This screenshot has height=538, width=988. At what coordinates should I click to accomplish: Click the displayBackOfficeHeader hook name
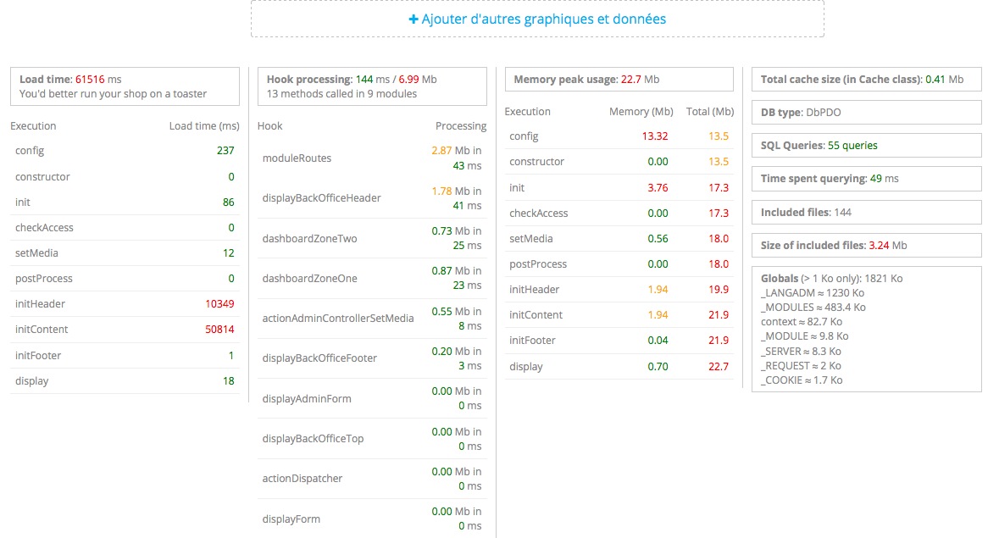(x=321, y=197)
